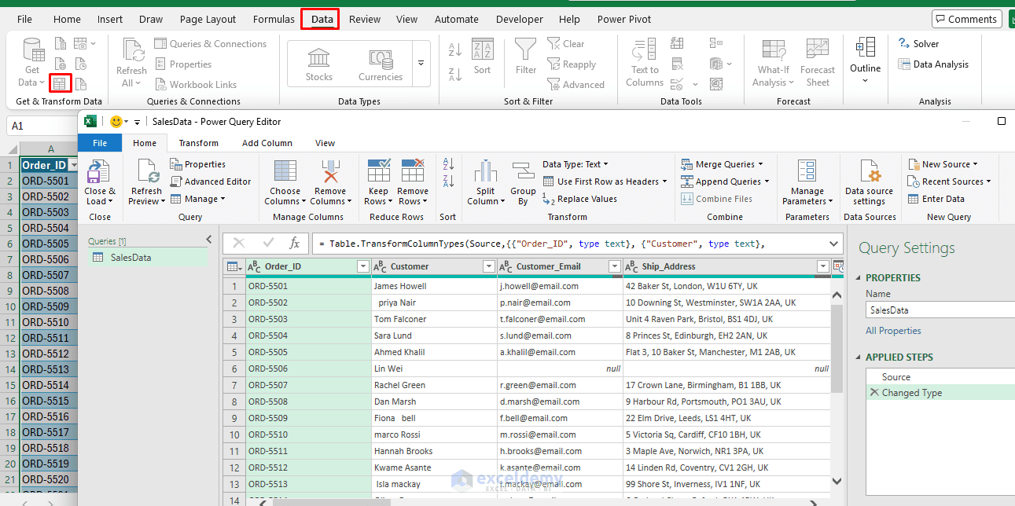Delete the Changed Type applied step

click(873, 393)
